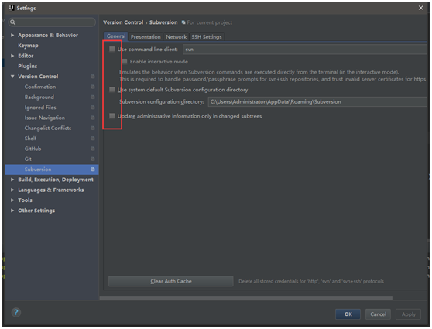Open Background under Version Control
Viewport: 432px width, 329px height.
pyautogui.click(x=39, y=97)
